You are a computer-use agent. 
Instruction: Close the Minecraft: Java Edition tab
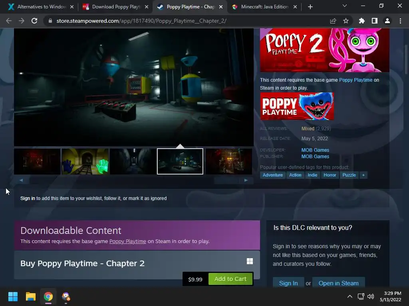pos(295,7)
